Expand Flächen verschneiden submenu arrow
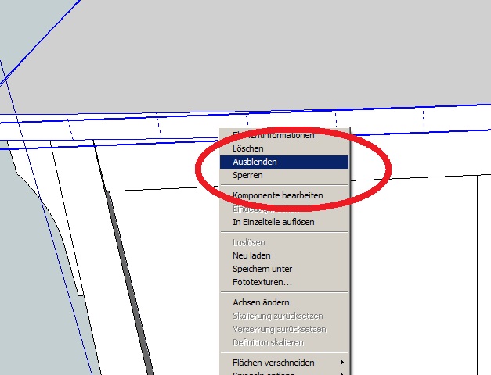The height and width of the screenshot is (375, 491). 342,362
